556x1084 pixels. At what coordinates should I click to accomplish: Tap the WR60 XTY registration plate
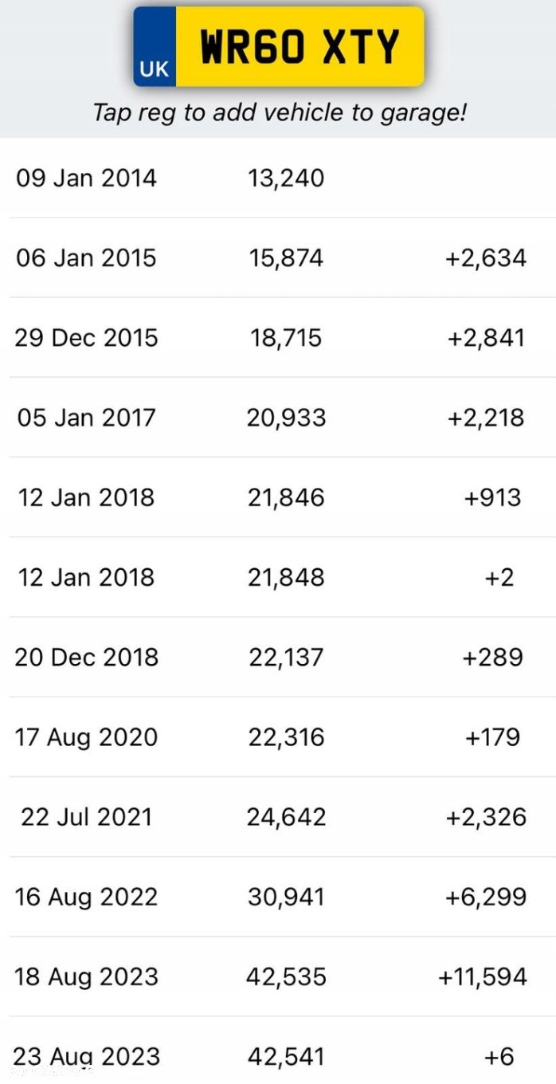click(x=279, y=46)
